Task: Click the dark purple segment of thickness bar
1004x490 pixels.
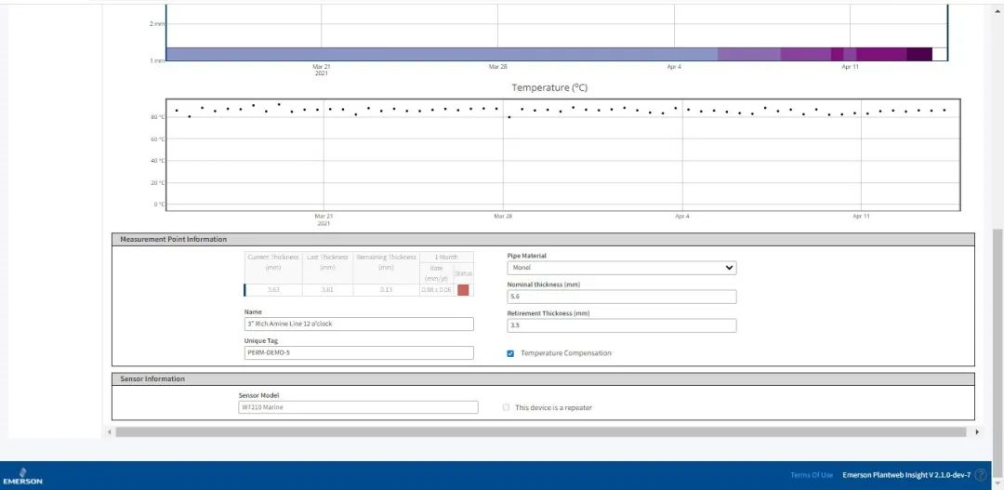Action: tap(918, 54)
